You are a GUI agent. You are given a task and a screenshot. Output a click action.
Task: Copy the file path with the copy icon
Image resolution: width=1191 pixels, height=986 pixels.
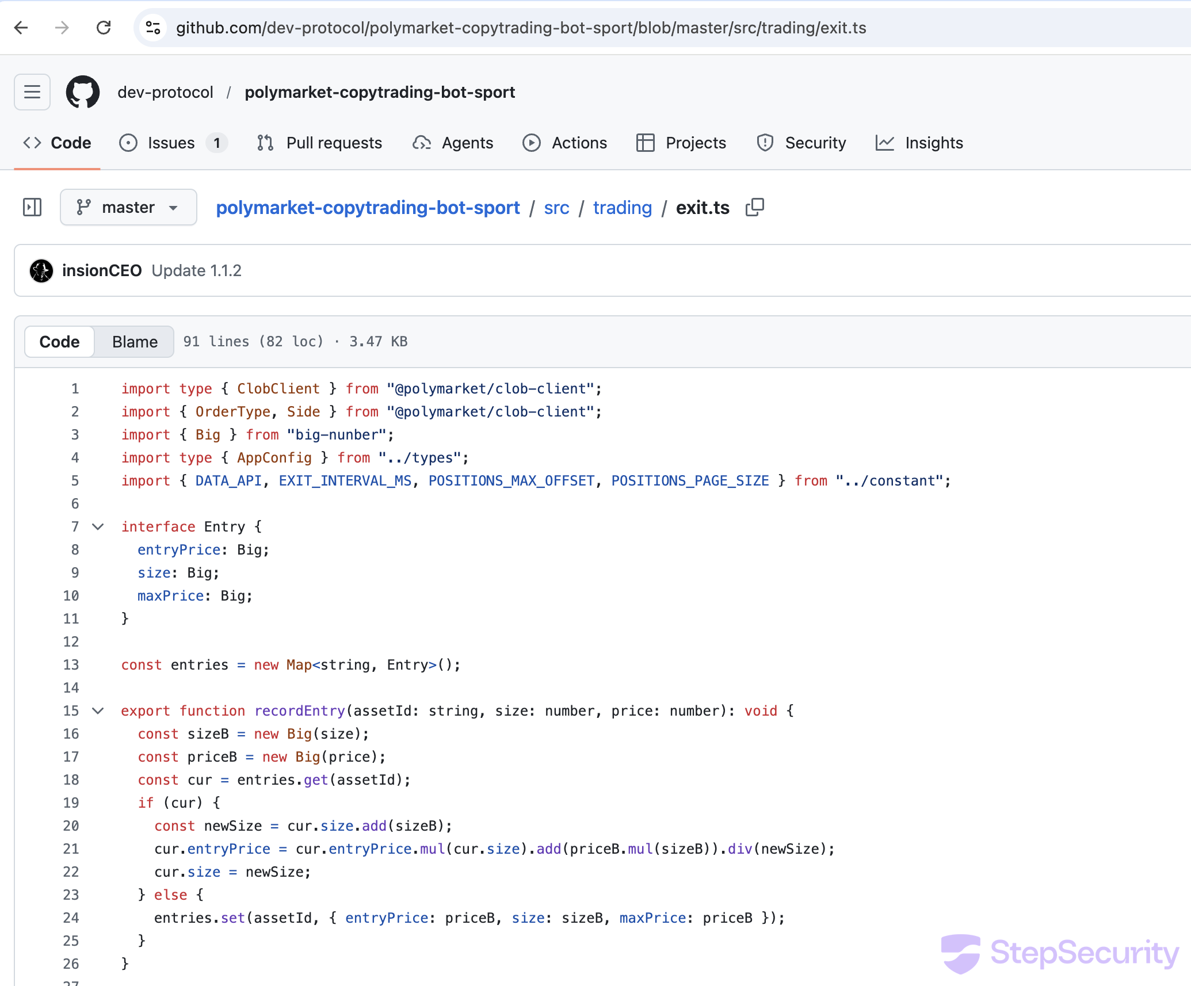click(754, 208)
